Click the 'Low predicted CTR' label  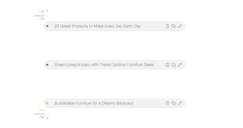tap(39, 114)
